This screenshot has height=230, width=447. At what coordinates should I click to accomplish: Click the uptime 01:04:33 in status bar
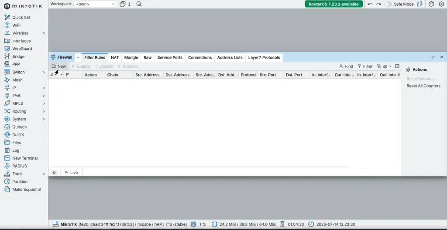pyautogui.click(x=296, y=224)
